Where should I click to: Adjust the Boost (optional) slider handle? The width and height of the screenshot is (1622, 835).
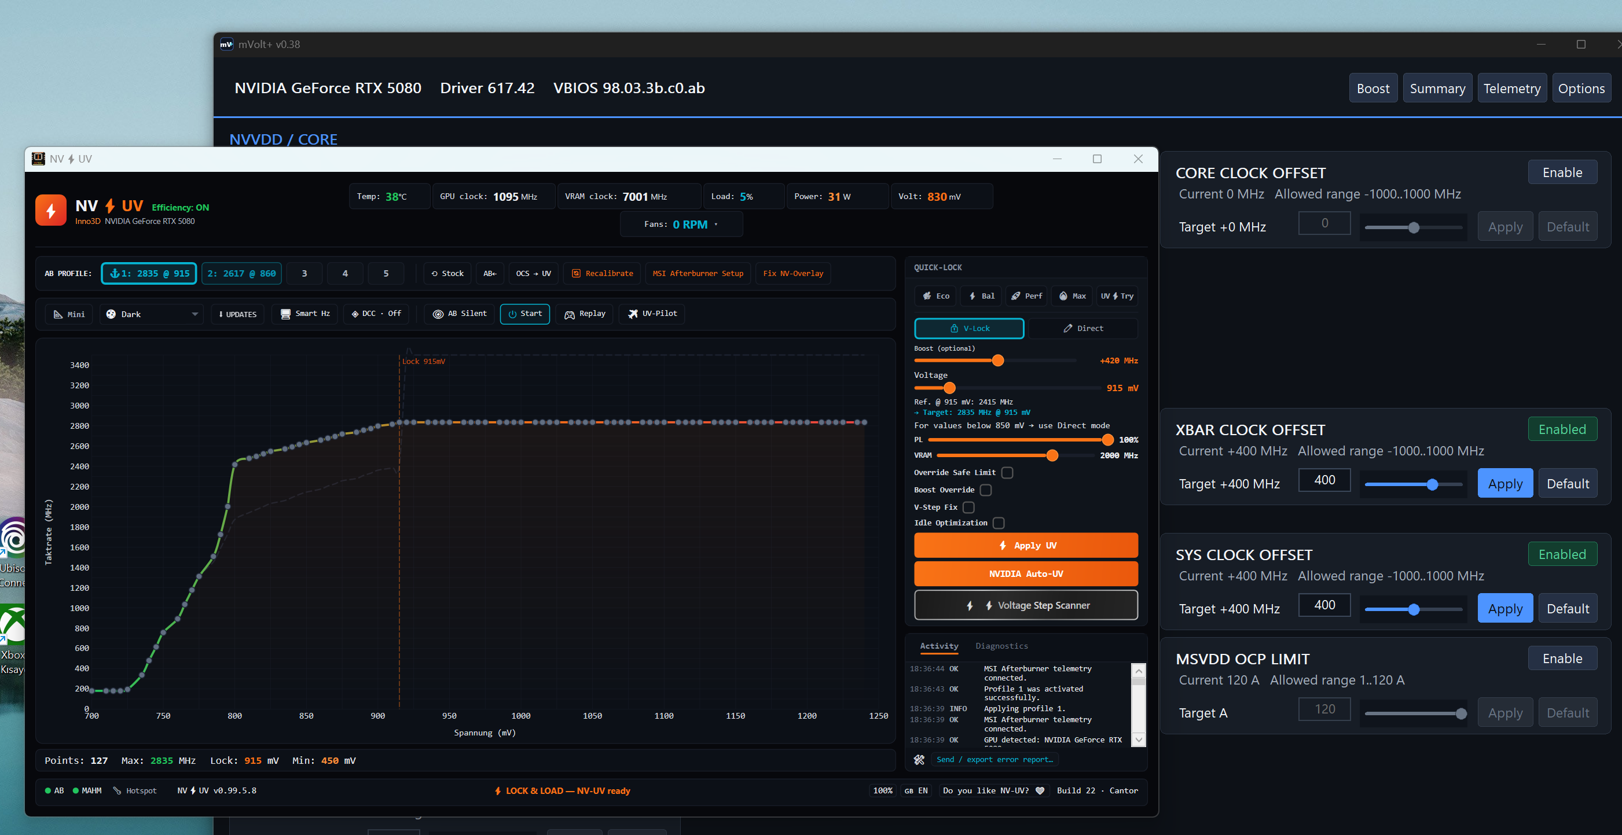pyautogui.click(x=997, y=361)
